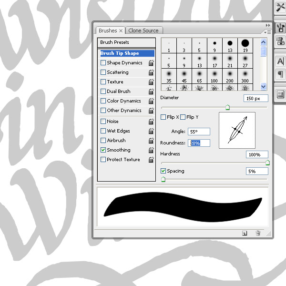The image size is (286, 286).
Task: Click the brush list scroll-down arrow
Action: coord(263,86)
